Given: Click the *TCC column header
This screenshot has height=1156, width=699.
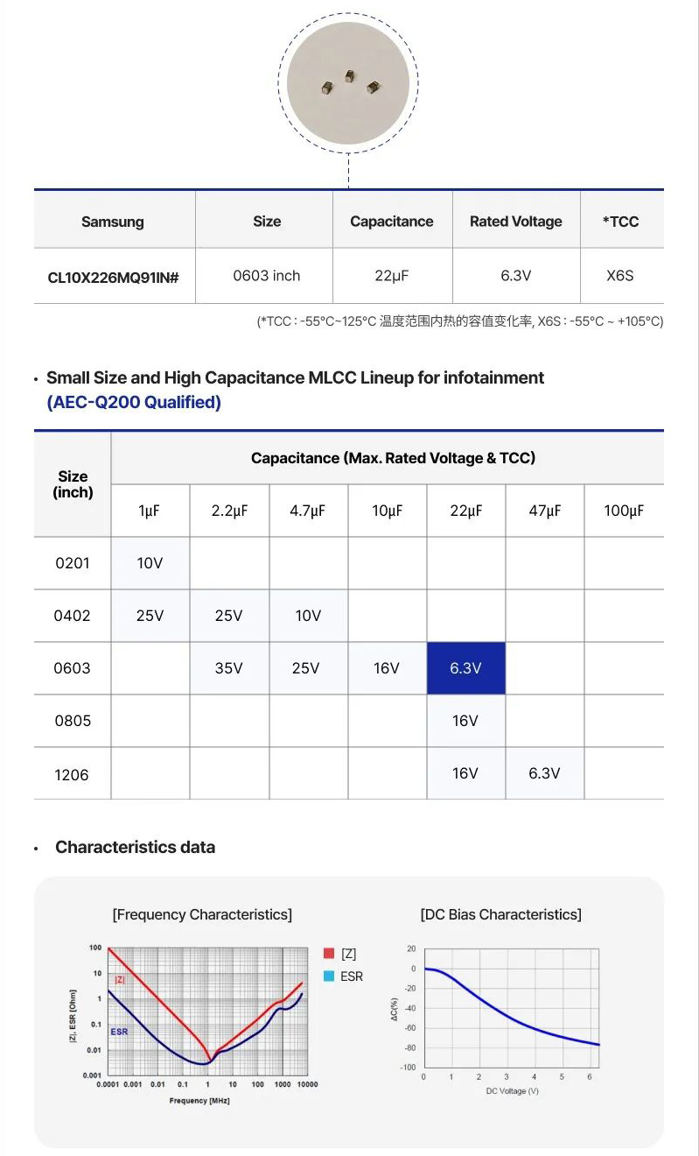Looking at the screenshot, I should 620,222.
